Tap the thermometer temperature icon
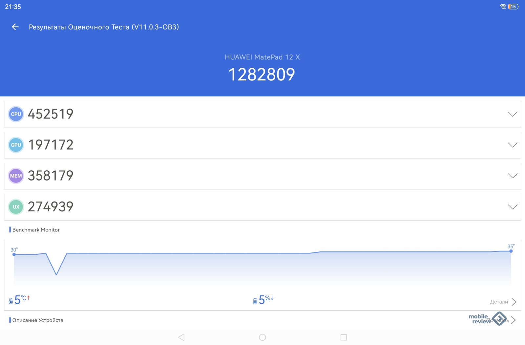Viewport: 525px width, 345px height. click(11, 300)
